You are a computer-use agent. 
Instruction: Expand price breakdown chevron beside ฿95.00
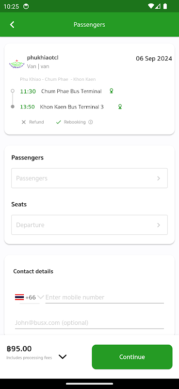(63, 357)
